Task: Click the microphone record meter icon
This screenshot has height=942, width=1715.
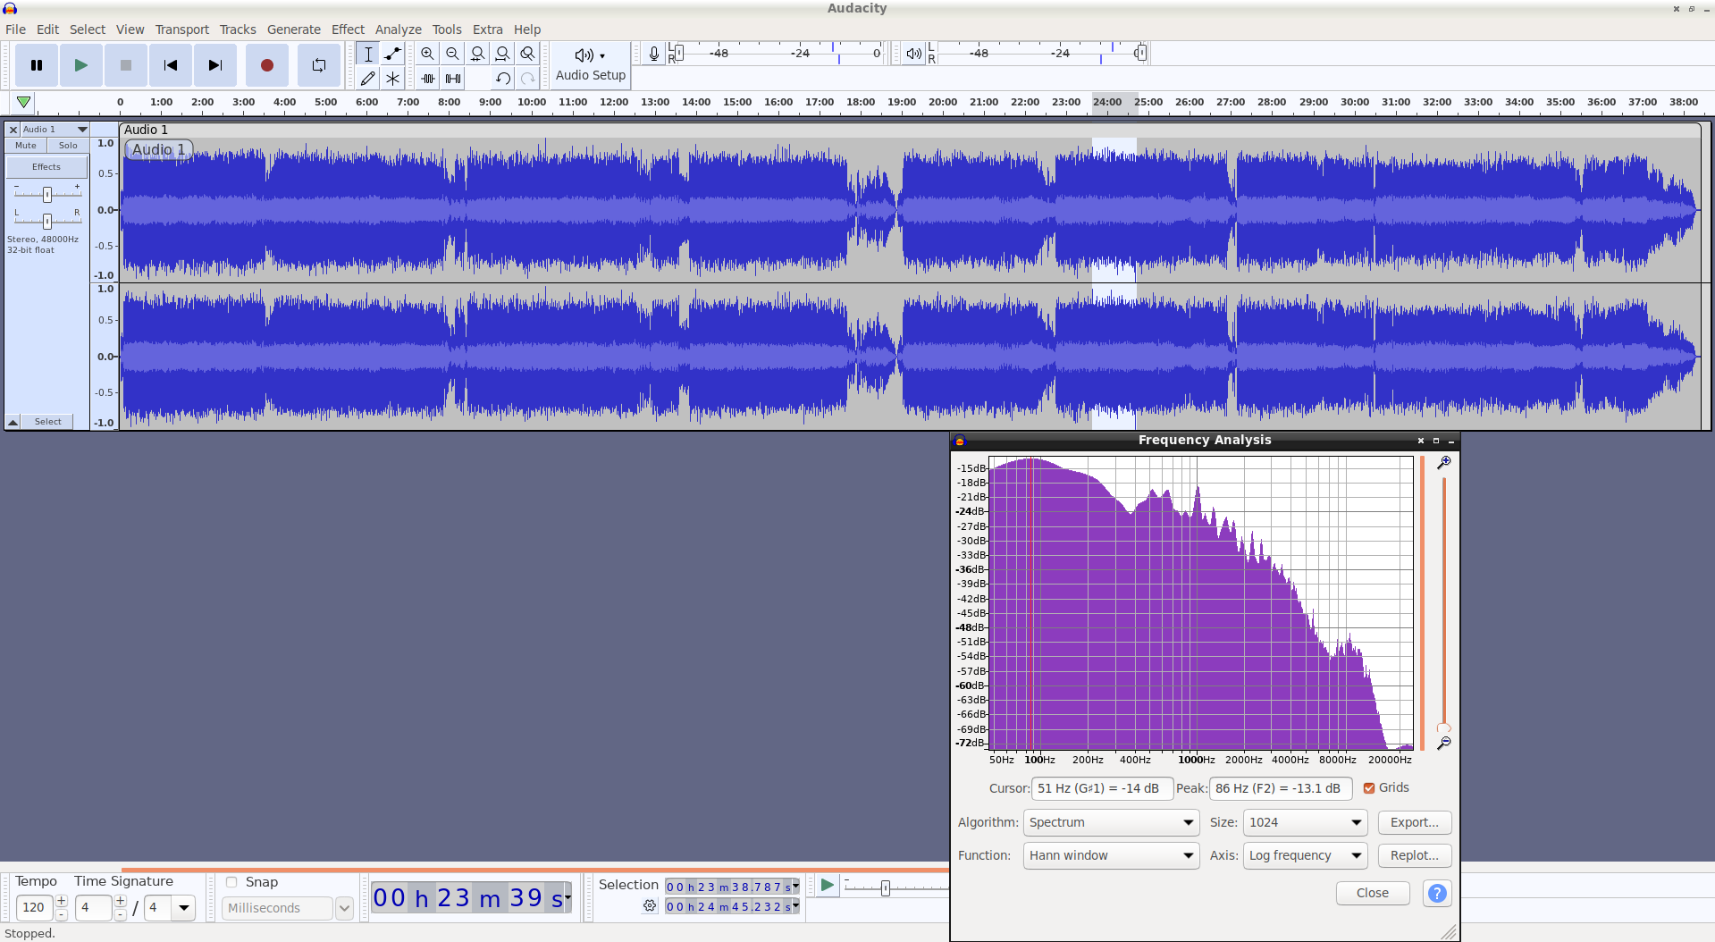Action: 654,54
